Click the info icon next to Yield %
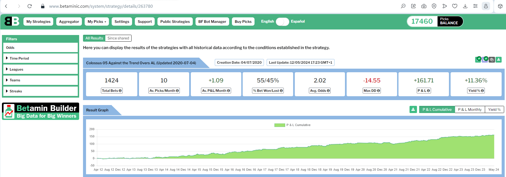The image size is (506, 177). click(x=483, y=91)
